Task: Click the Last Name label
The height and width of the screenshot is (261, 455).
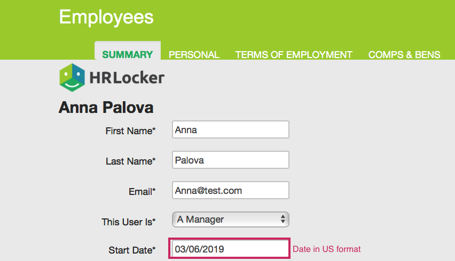Action: pyautogui.click(x=130, y=161)
